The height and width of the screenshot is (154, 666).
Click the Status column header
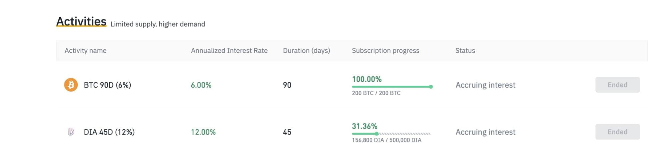click(465, 51)
